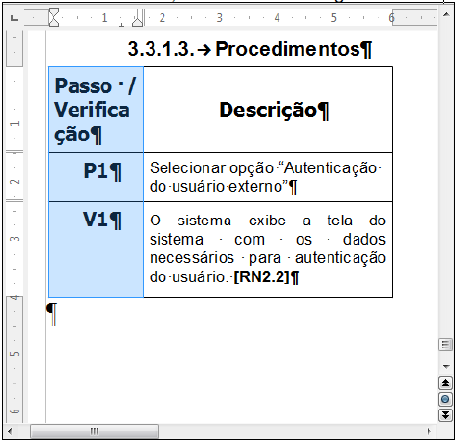
Task: Click the "P1" table cell
Action: pyautogui.click(x=96, y=176)
